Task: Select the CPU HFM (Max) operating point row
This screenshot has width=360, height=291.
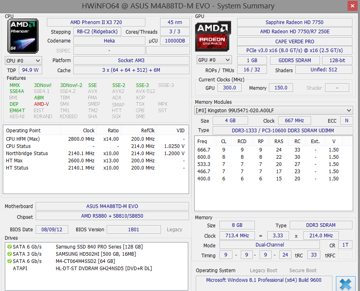Action: 96,139
